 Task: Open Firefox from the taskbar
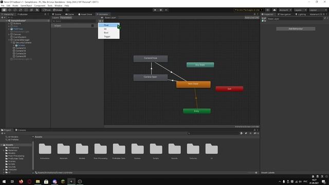(x=21, y=181)
